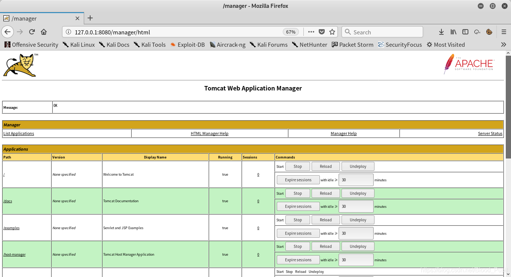This screenshot has height=277, width=511.
Task: Click the forward navigation arrow
Action: coord(20,32)
